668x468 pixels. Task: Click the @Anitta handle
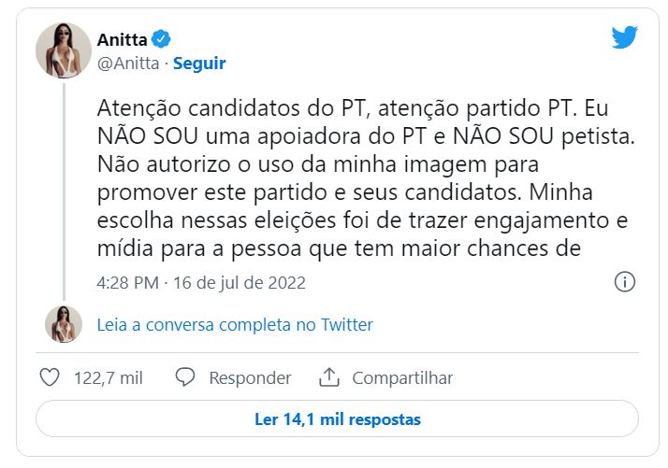[x=127, y=64]
